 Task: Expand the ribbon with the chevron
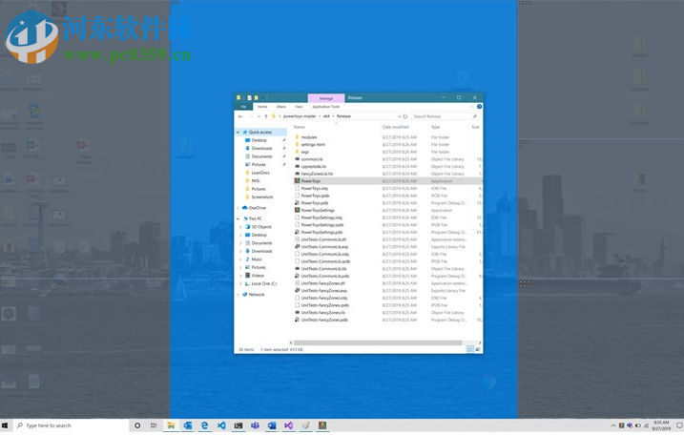[472, 107]
